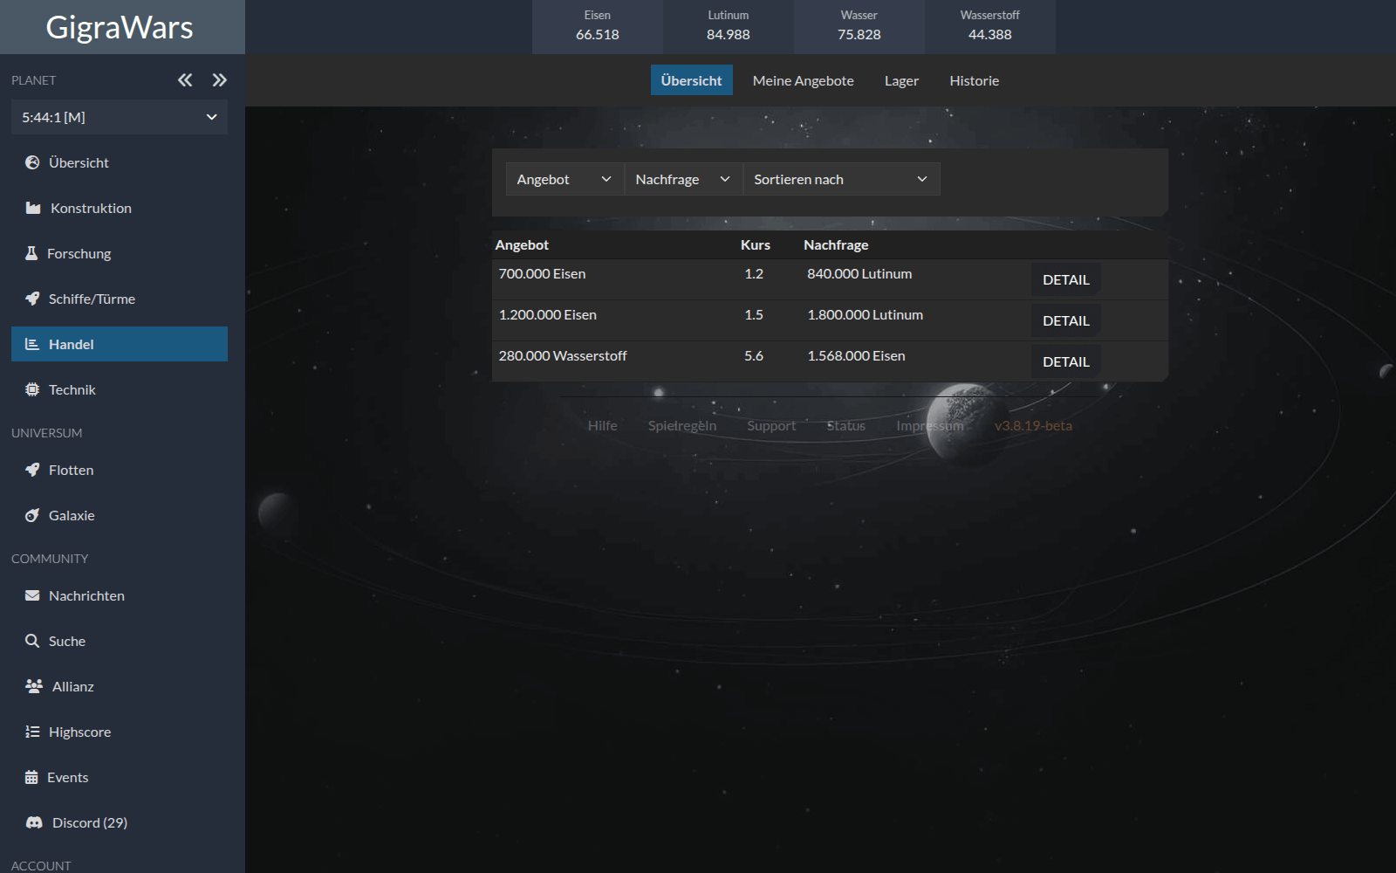
Task: Open Events in the sidebar
Action: tap(120, 777)
